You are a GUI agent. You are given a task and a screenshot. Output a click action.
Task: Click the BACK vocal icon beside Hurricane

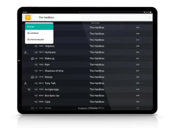tap(26, 52)
